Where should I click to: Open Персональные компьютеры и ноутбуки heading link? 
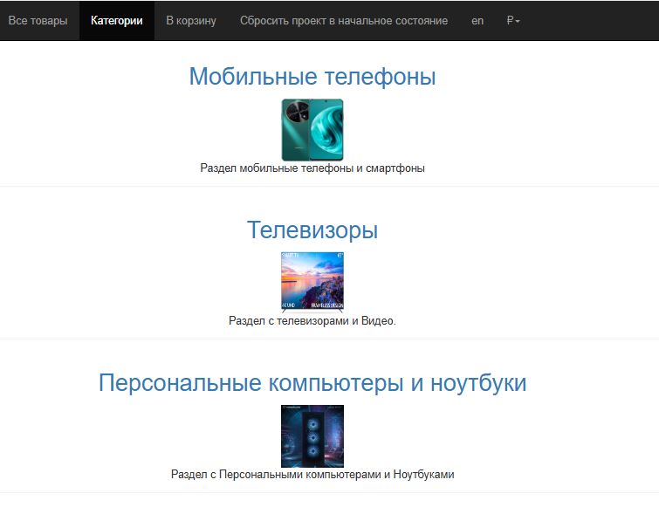click(312, 383)
